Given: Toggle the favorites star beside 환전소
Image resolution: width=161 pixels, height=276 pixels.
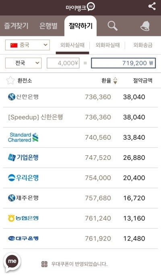Looking at the screenshot, I should coord(10,80).
